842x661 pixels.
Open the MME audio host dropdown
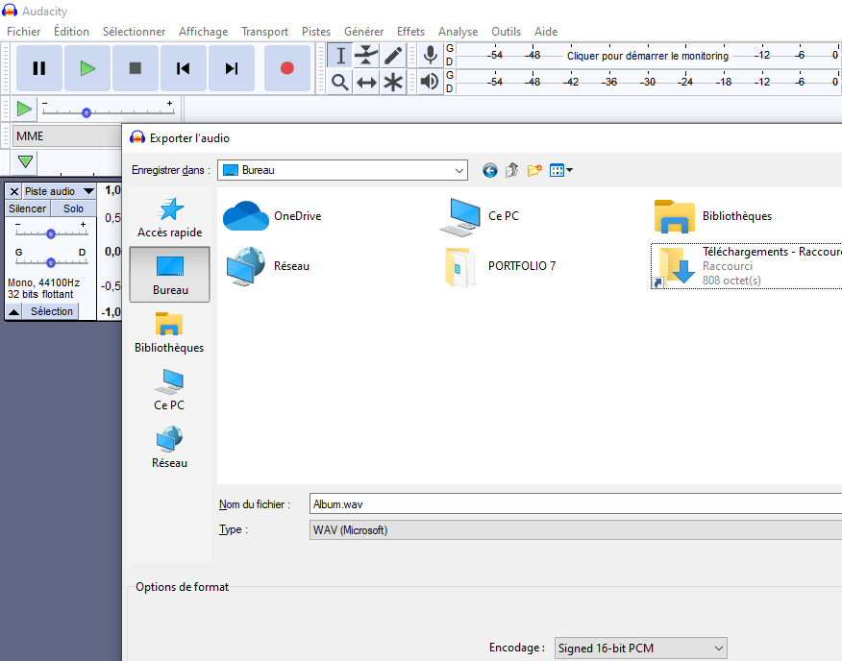pos(67,136)
